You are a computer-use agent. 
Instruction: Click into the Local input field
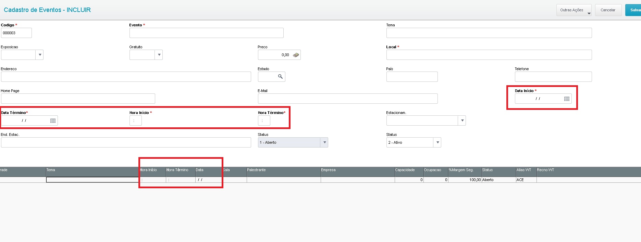click(489, 55)
